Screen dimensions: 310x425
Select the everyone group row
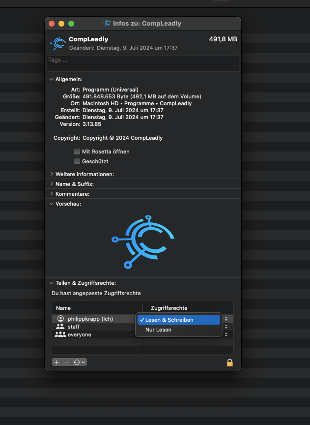tap(79, 334)
